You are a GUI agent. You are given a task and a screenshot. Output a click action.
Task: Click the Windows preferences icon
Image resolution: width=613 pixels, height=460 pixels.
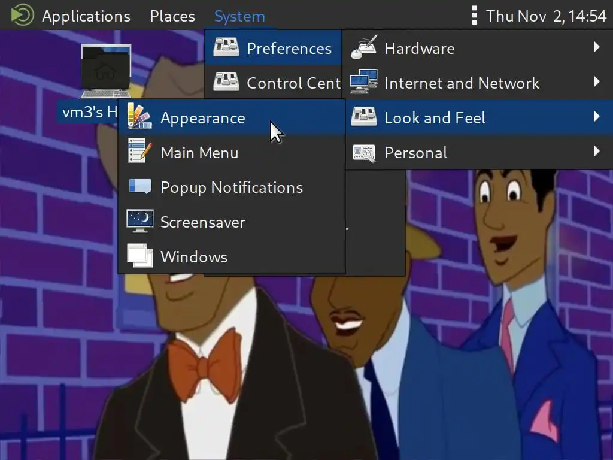140,256
